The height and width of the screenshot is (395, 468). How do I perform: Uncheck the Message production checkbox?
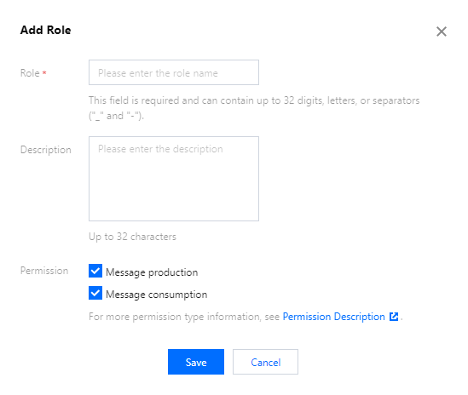(x=95, y=271)
